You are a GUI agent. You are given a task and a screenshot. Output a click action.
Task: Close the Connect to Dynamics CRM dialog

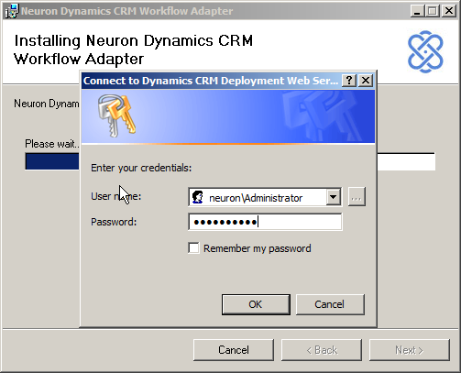point(366,81)
